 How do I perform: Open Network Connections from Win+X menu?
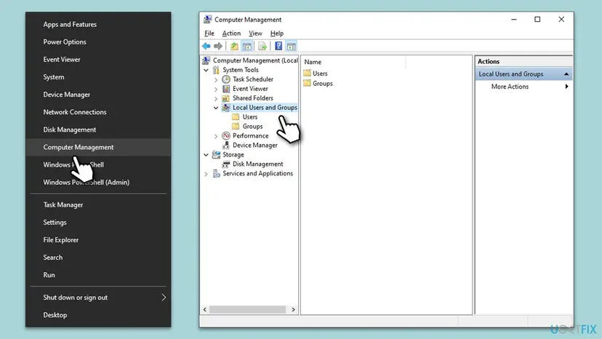pos(98,112)
